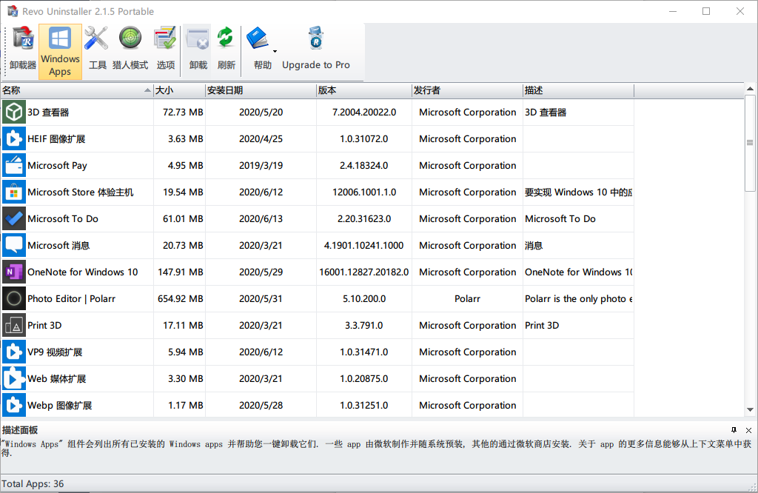Screen dimensions: 758x493
Task: Click the version 1.0.20875.0 cell
Action: pyautogui.click(x=364, y=378)
